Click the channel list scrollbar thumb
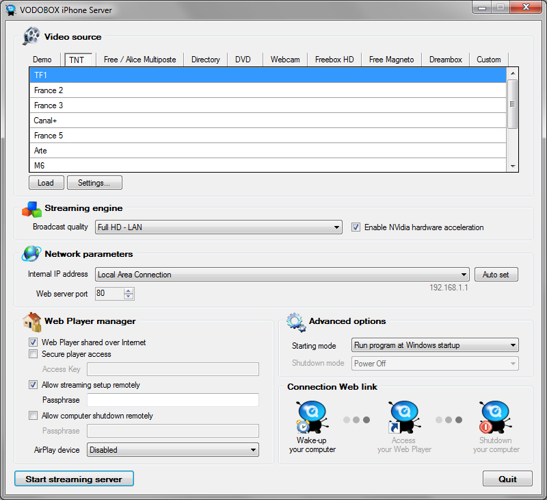Viewport: 547px width, 500px height. click(512, 104)
